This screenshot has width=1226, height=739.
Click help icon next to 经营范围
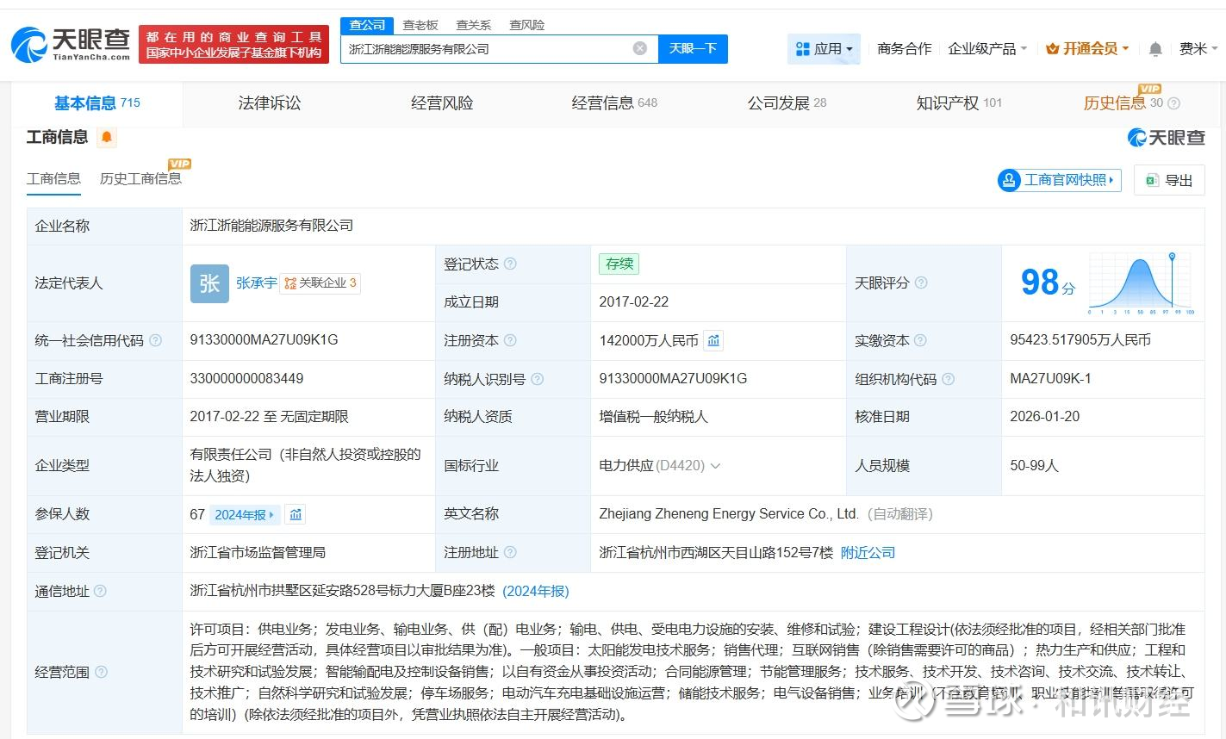point(102,672)
